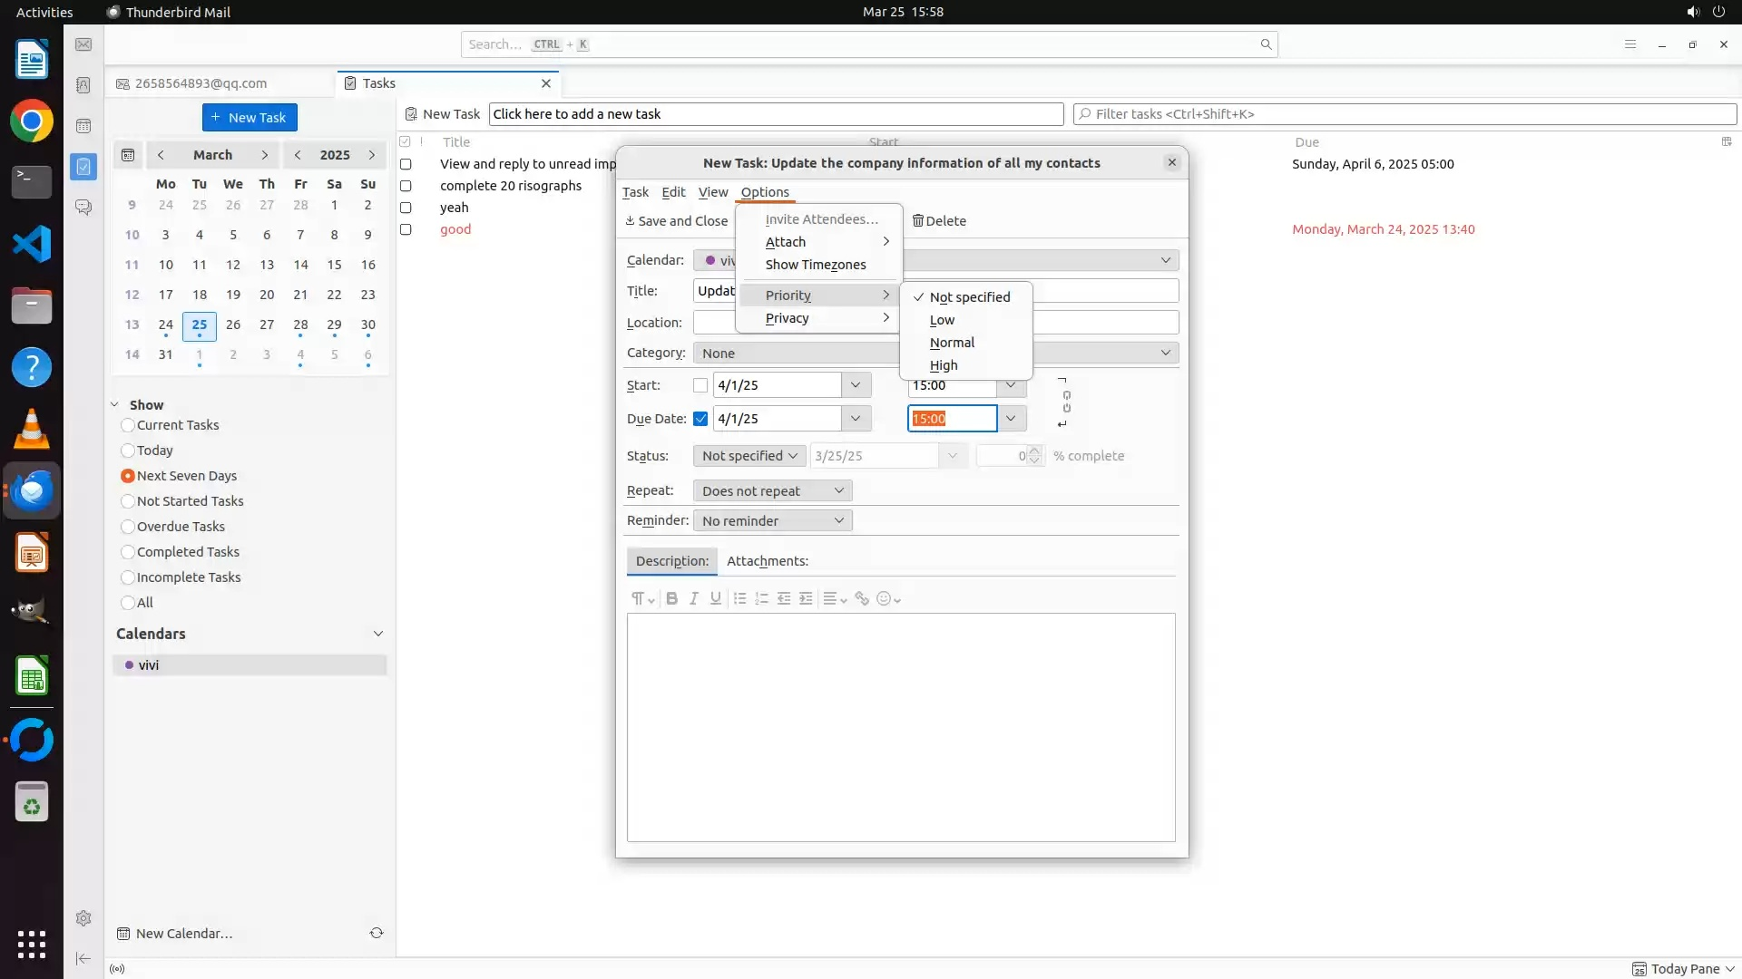This screenshot has width=1742, height=979.
Task: Open the Address Book sidebar icon
Action: [x=83, y=85]
